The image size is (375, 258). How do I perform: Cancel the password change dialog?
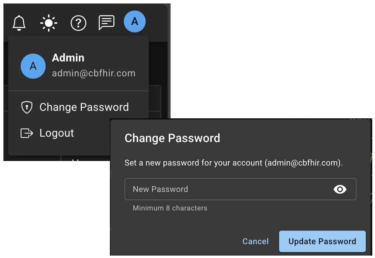pos(255,241)
